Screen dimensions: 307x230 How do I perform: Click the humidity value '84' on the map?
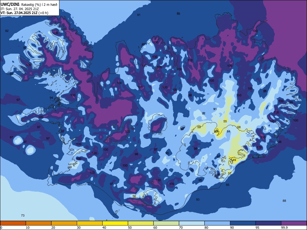pyautogui.click(x=228, y=132)
